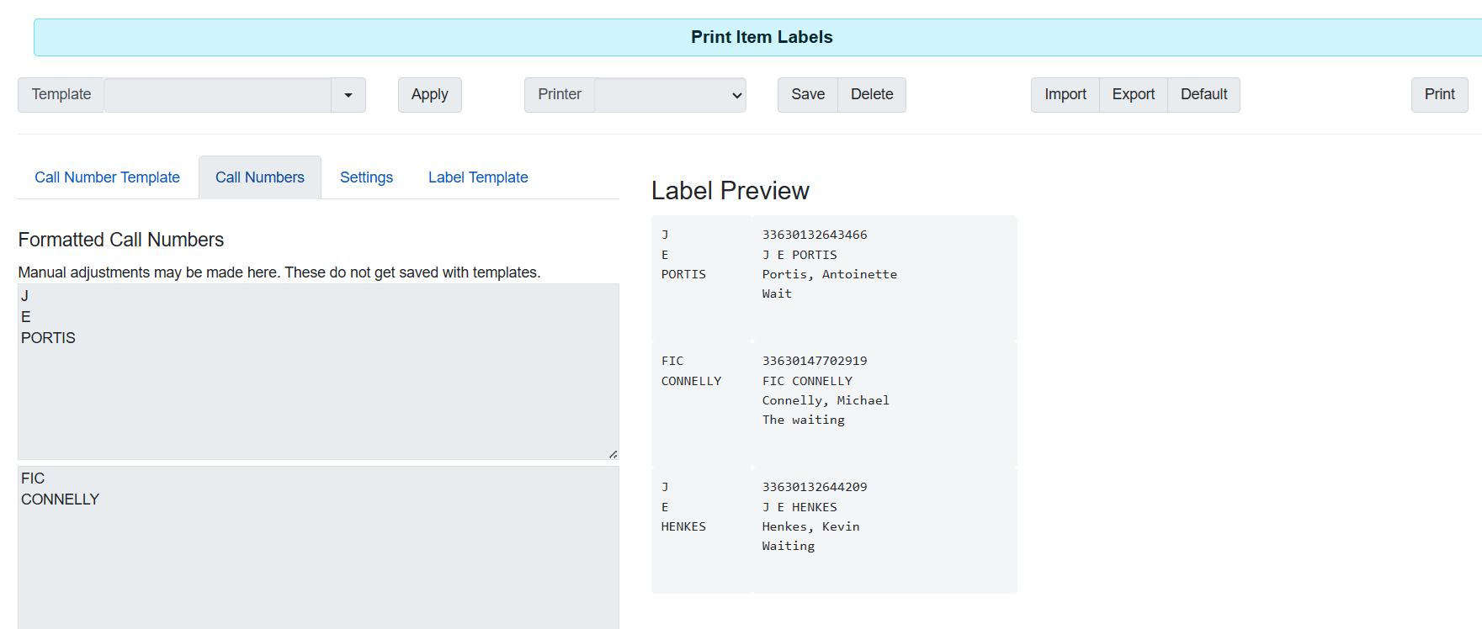
Task: Click the Print Item Labels title banner
Action: tap(757, 37)
